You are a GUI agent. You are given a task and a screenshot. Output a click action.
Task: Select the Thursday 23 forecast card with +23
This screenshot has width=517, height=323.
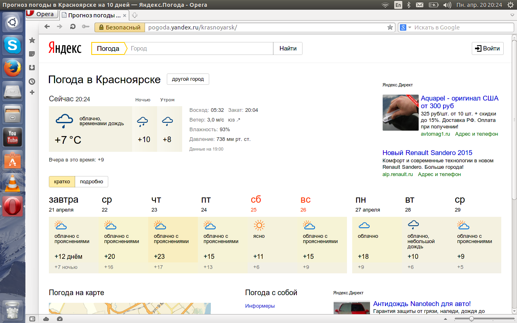(x=173, y=245)
